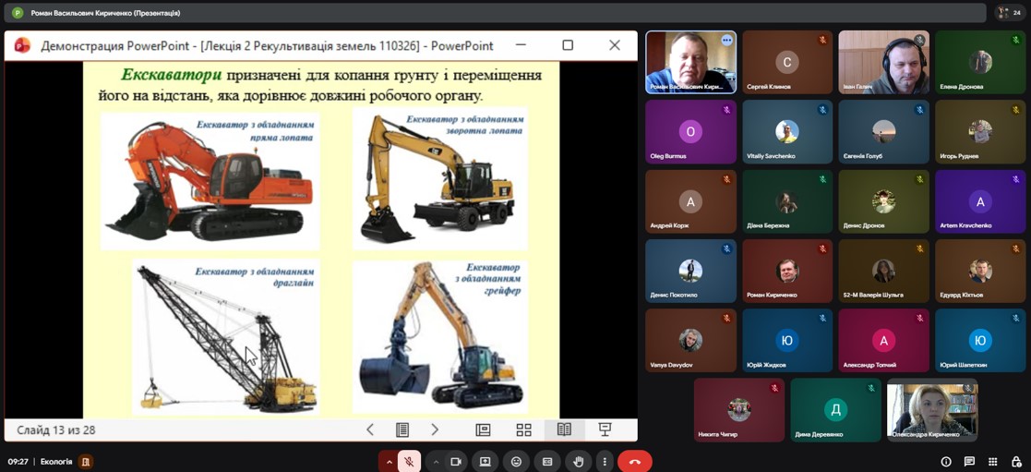This screenshot has height=472, width=1031.
Task: Open the activities grid icon
Action: point(993,462)
